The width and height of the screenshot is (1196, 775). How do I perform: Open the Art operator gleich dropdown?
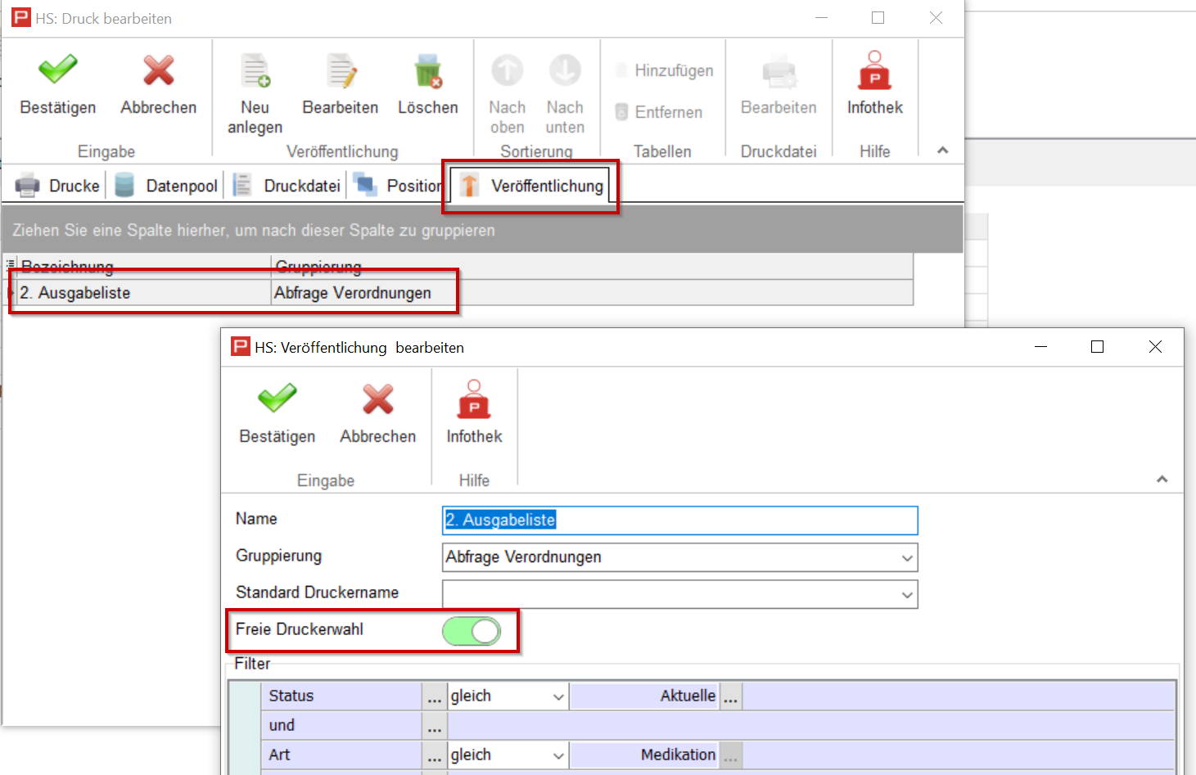pyautogui.click(x=558, y=755)
